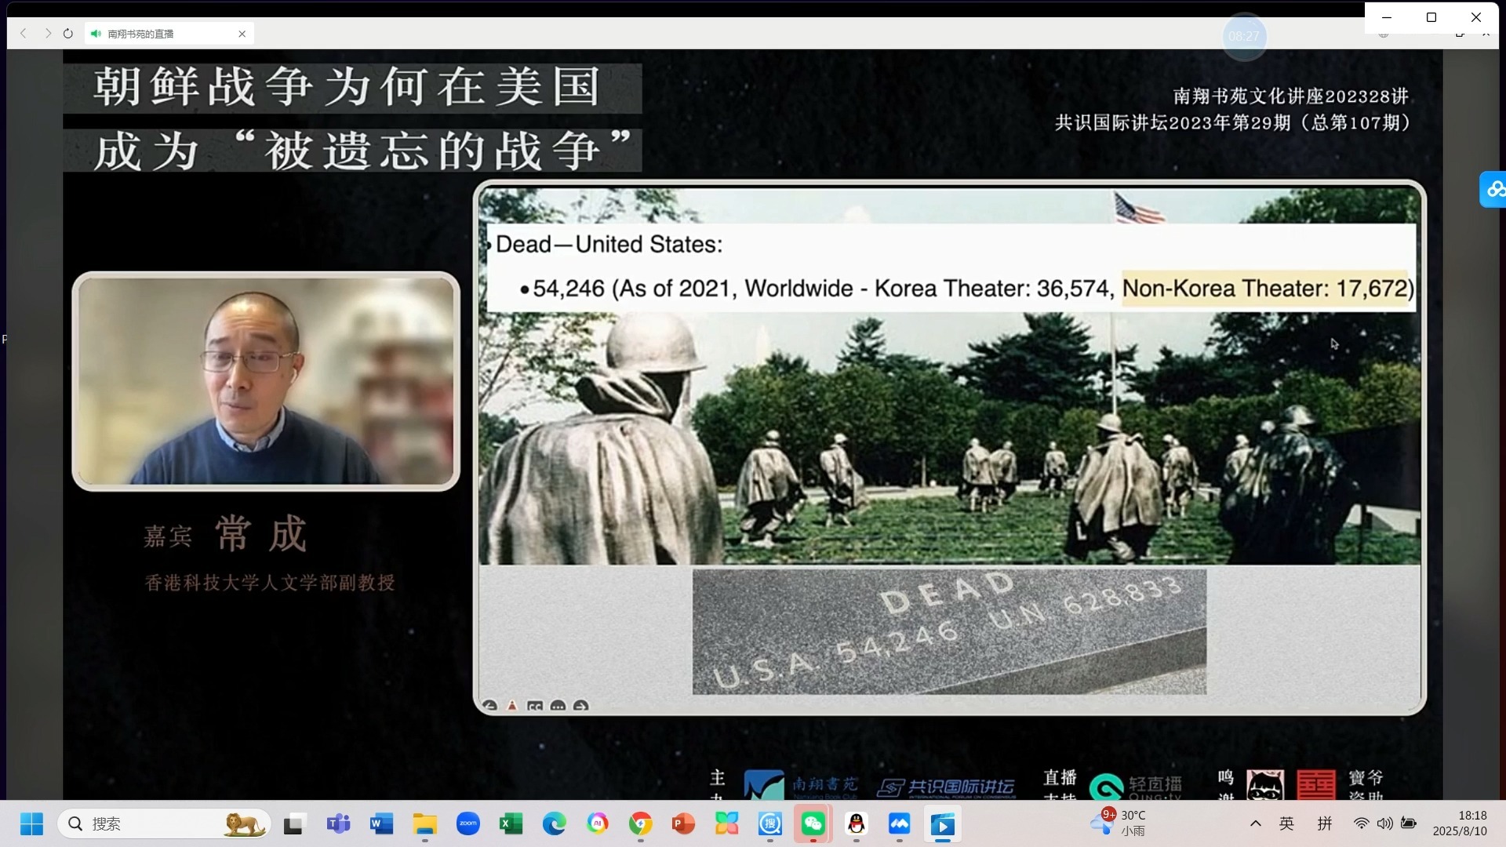The image size is (1506, 847).
Task: Open the Windows Start menu
Action: point(32,823)
